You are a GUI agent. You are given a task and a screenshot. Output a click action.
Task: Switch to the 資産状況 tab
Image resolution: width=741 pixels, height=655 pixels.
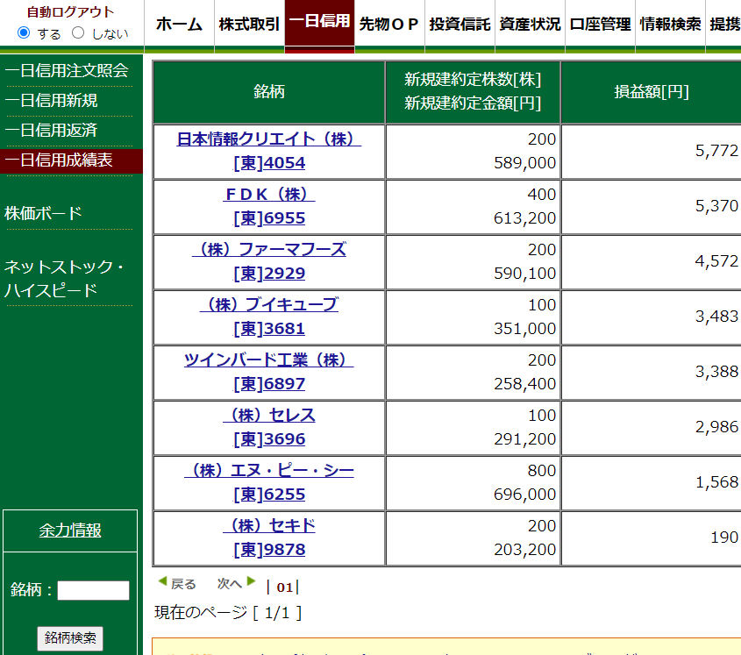pos(530,24)
